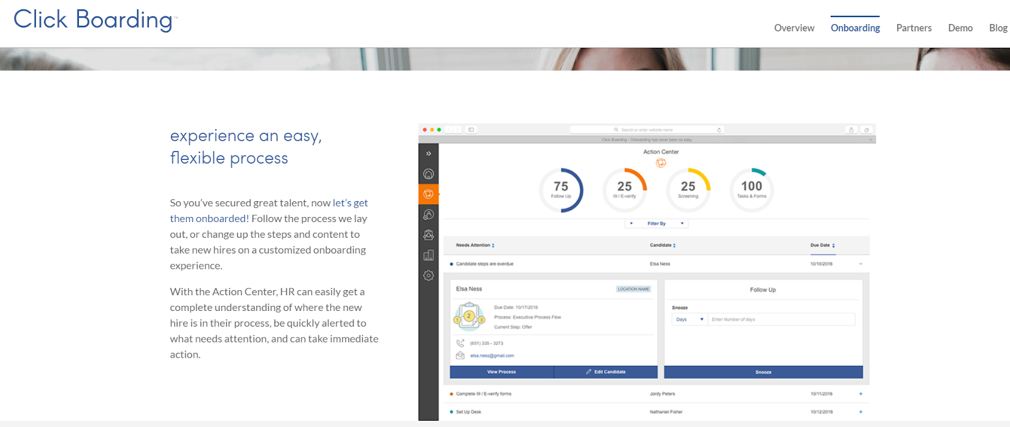The width and height of the screenshot is (1010, 427).
Task: Open the Demo nav item
Action: click(x=960, y=28)
